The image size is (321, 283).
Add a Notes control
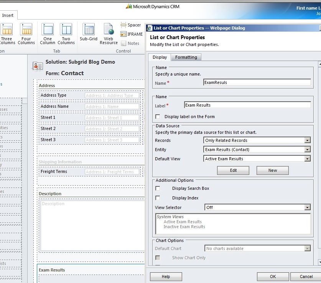[131, 43]
